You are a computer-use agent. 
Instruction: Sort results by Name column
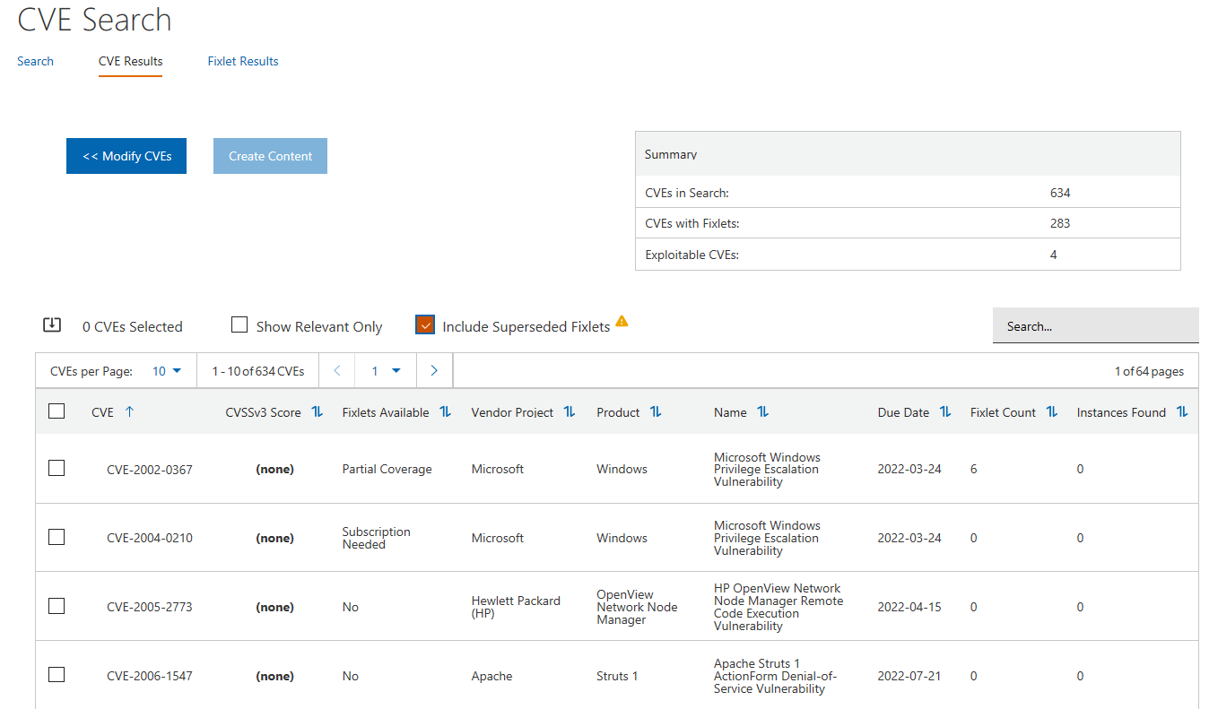click(762, 411)
